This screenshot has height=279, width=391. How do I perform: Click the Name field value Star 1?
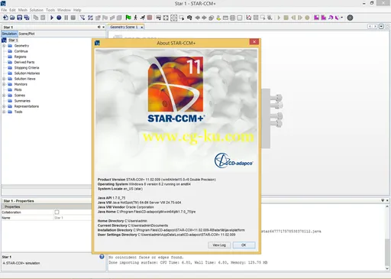(x=59, y=218)
